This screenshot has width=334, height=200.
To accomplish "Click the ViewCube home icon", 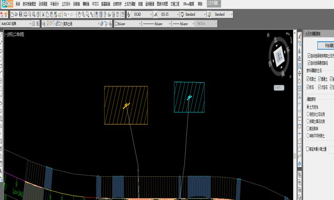I will coord(268,35).
